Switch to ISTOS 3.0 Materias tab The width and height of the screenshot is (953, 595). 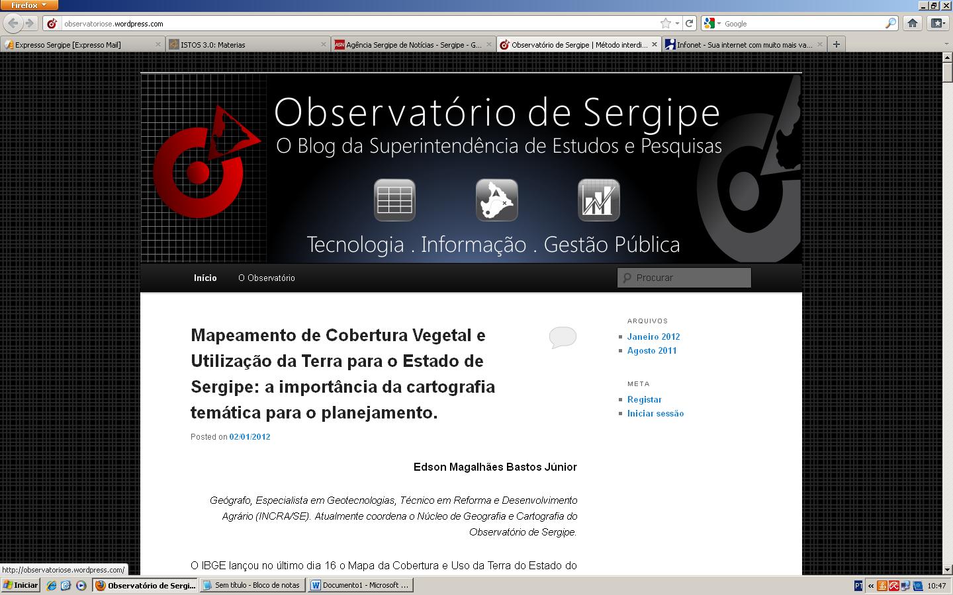point(248,44)
